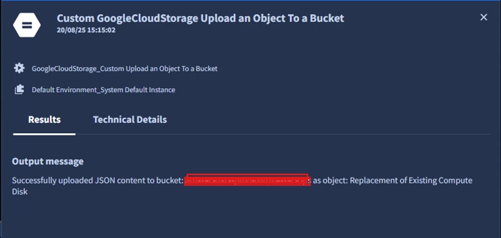
Task: Click the instance icon beside Default Environment
Action: click(19, 89)
